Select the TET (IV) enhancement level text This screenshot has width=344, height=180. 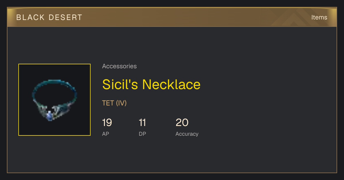[x=114, y=103]
